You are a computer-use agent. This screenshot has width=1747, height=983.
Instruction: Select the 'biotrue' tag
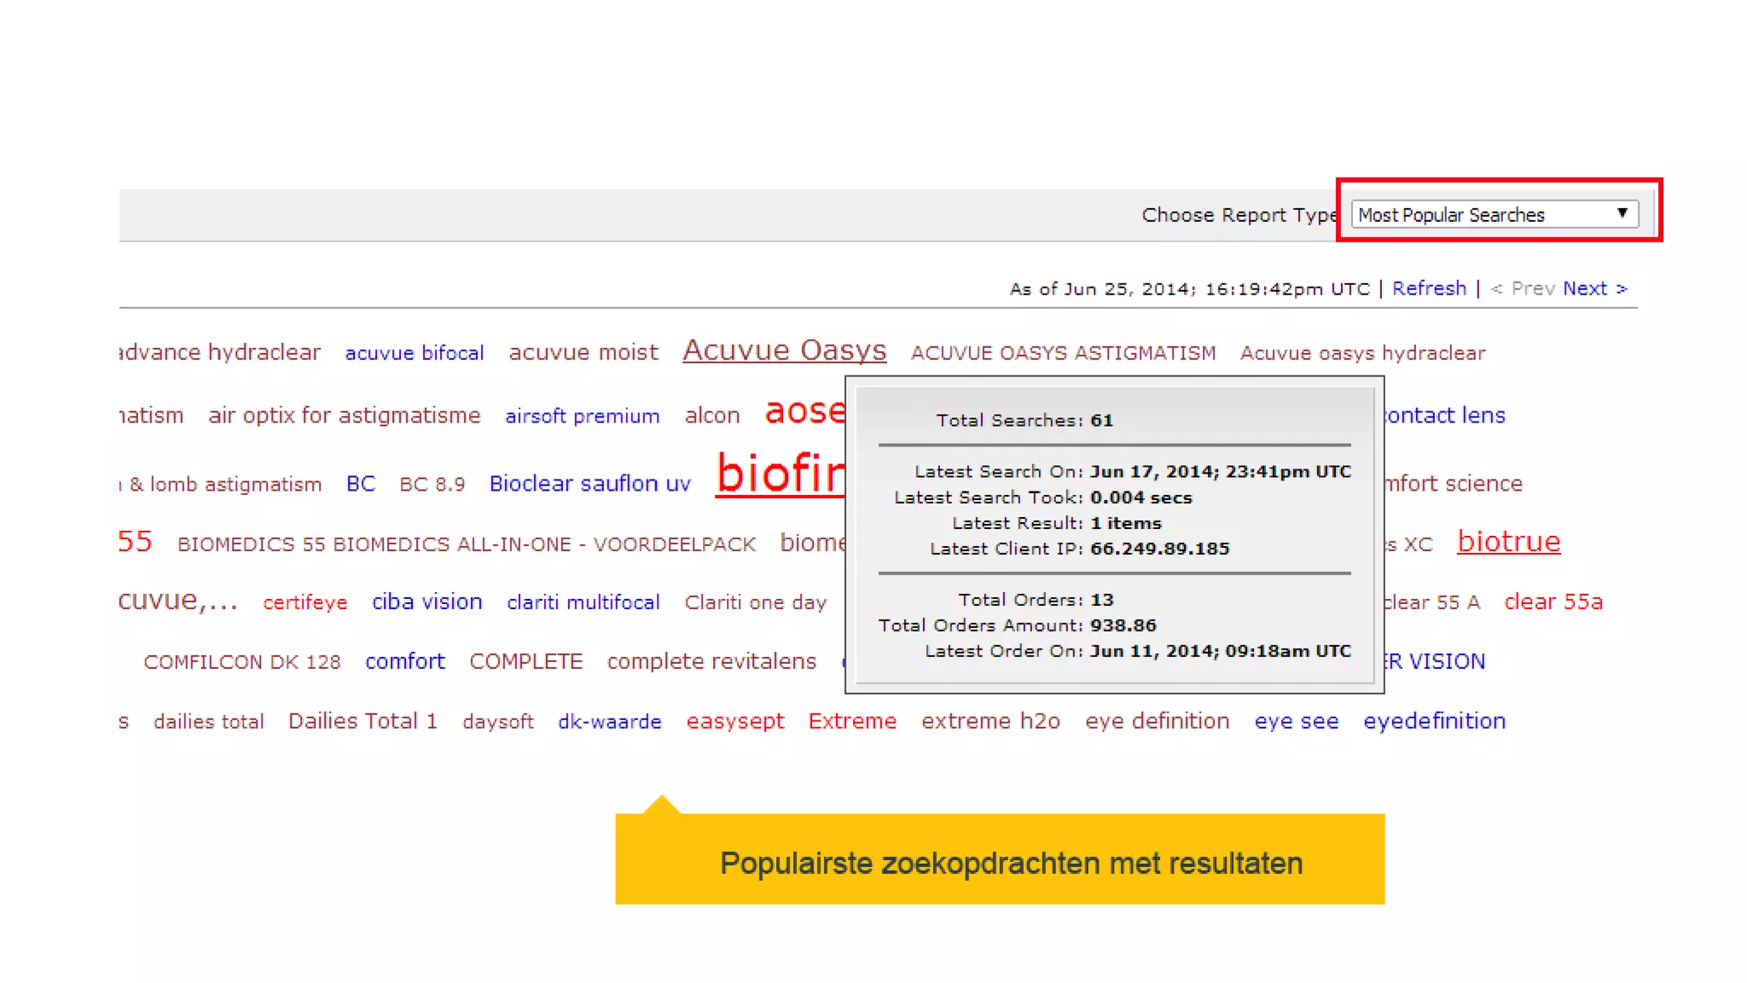[1508, 541]
